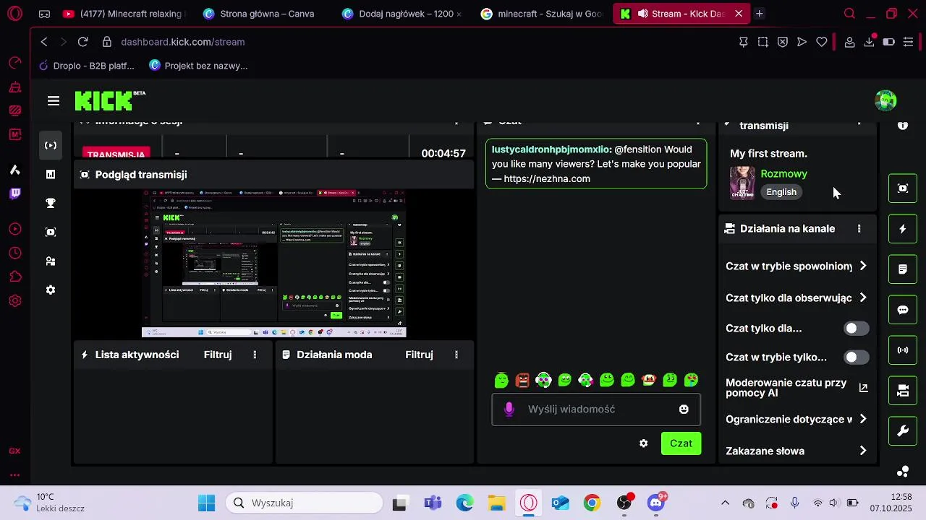Toggle the 'Czat w trybie tylko...' switch
The width and height of the screenshot is (926, 520).
click(857, 357)
